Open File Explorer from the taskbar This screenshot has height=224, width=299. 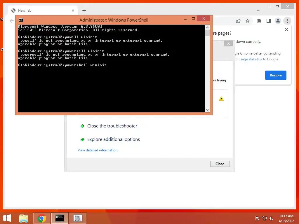[24, 218]
